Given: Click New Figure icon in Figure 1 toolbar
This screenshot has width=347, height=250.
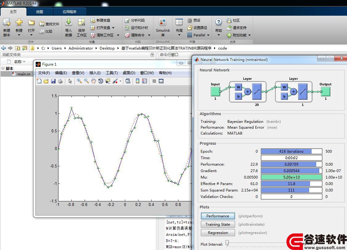Looking at the screenshot, I should pyautogui.click(x=39, y=81).
